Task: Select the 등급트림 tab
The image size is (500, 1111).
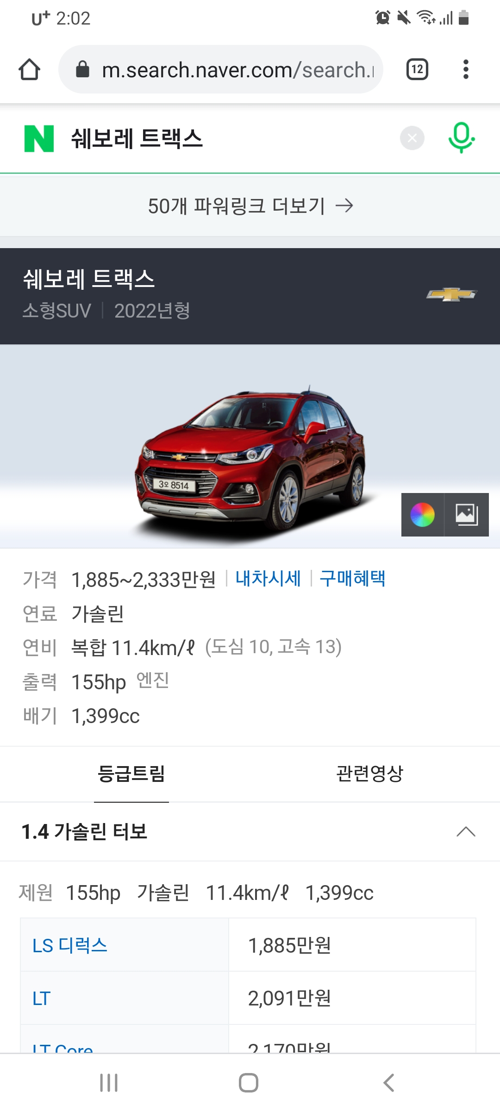Action: pyautogui.click(x=131, y=774)
